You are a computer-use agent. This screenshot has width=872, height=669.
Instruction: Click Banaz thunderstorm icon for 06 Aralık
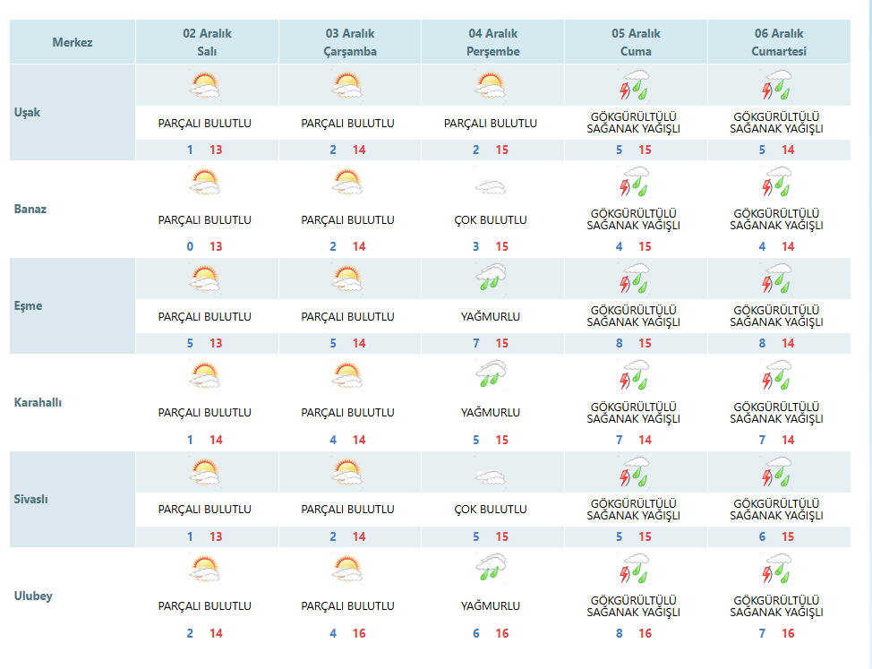coord(777,182)
